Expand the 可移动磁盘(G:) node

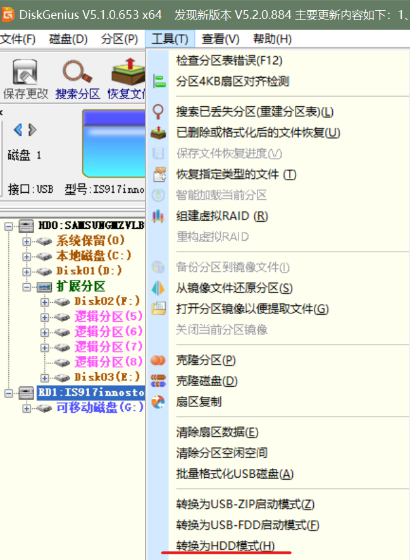pyautogui.click(x=27, y=408)
